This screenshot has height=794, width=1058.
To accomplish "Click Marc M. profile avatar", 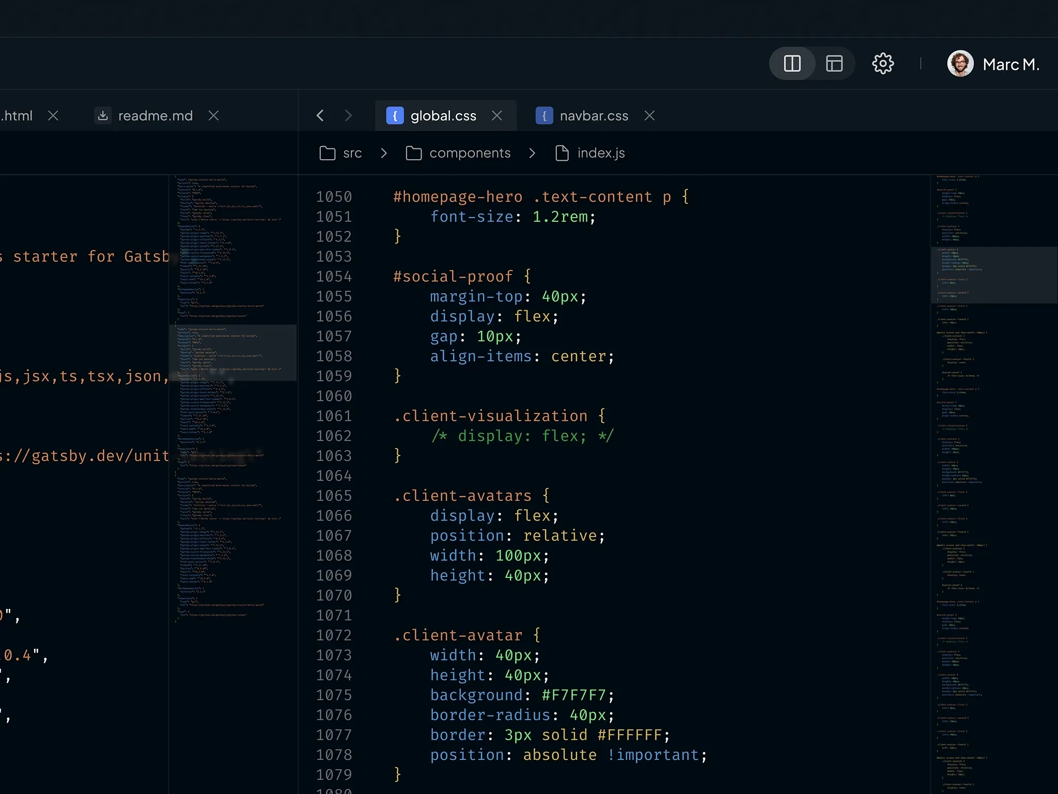I will pyautogui.click(x=960, y=64).
